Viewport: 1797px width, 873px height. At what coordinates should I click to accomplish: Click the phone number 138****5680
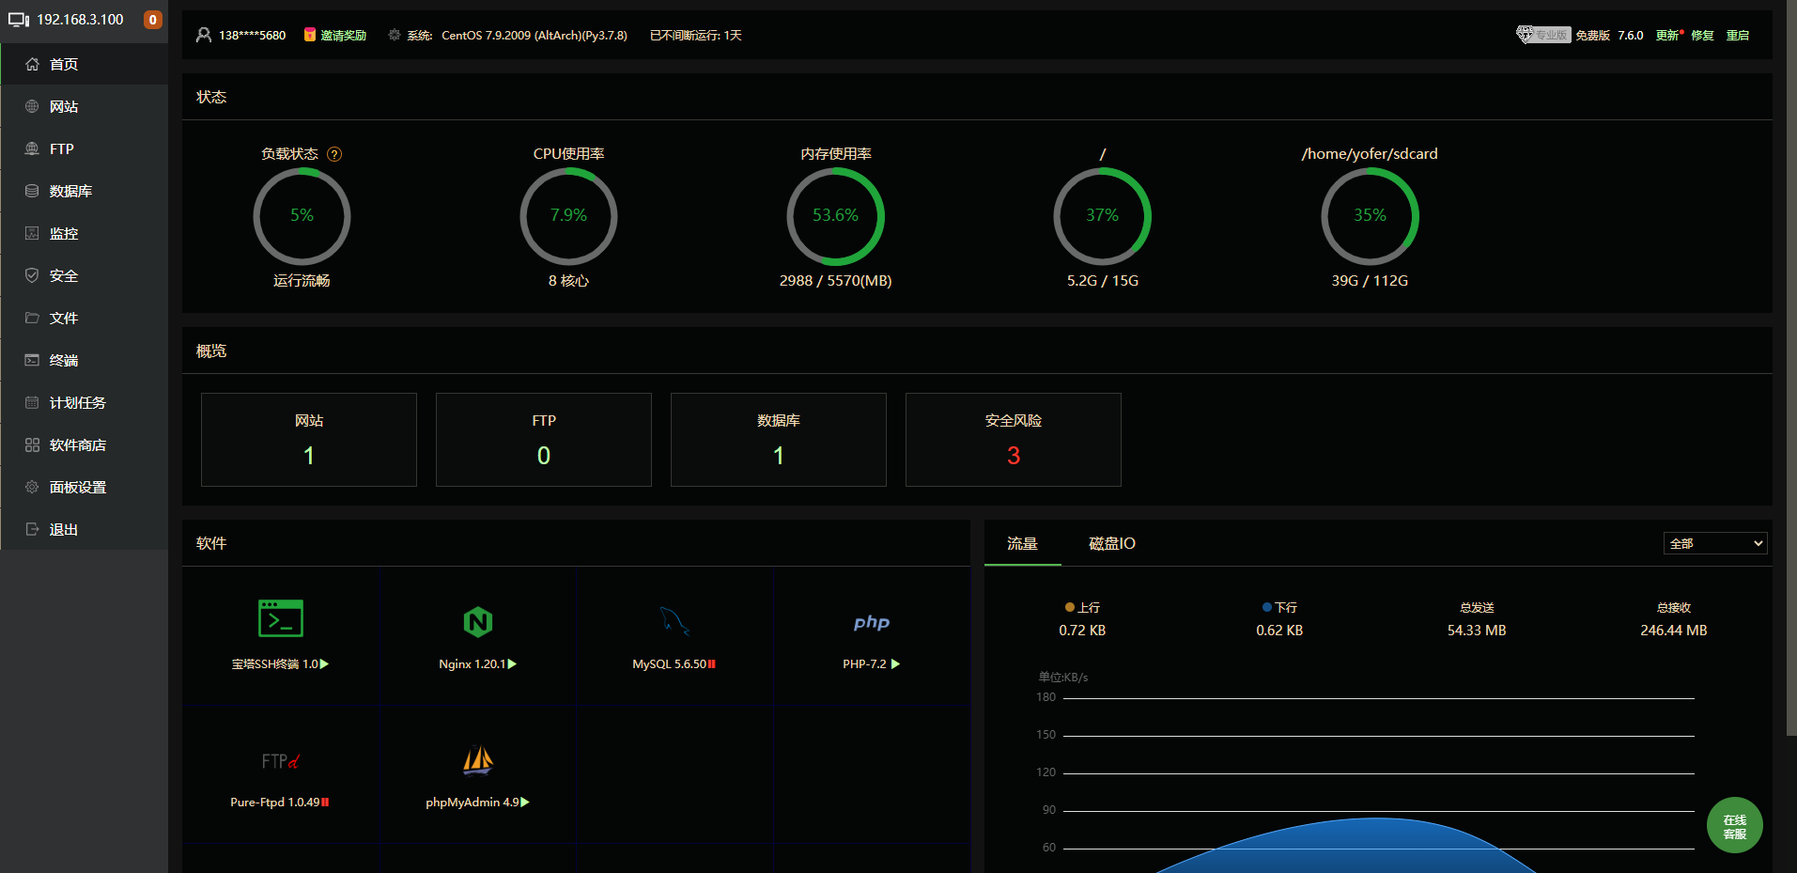click(252, 35)
